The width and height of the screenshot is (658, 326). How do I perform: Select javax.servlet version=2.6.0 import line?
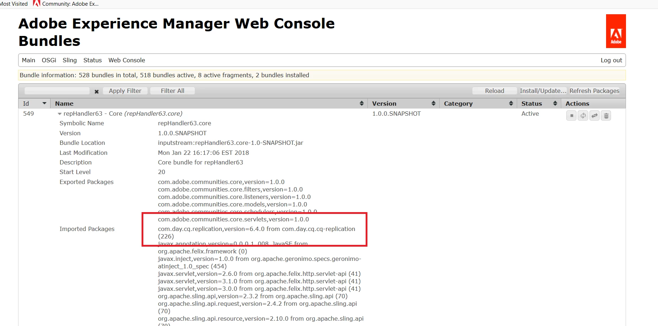click(x=259, y=274)
